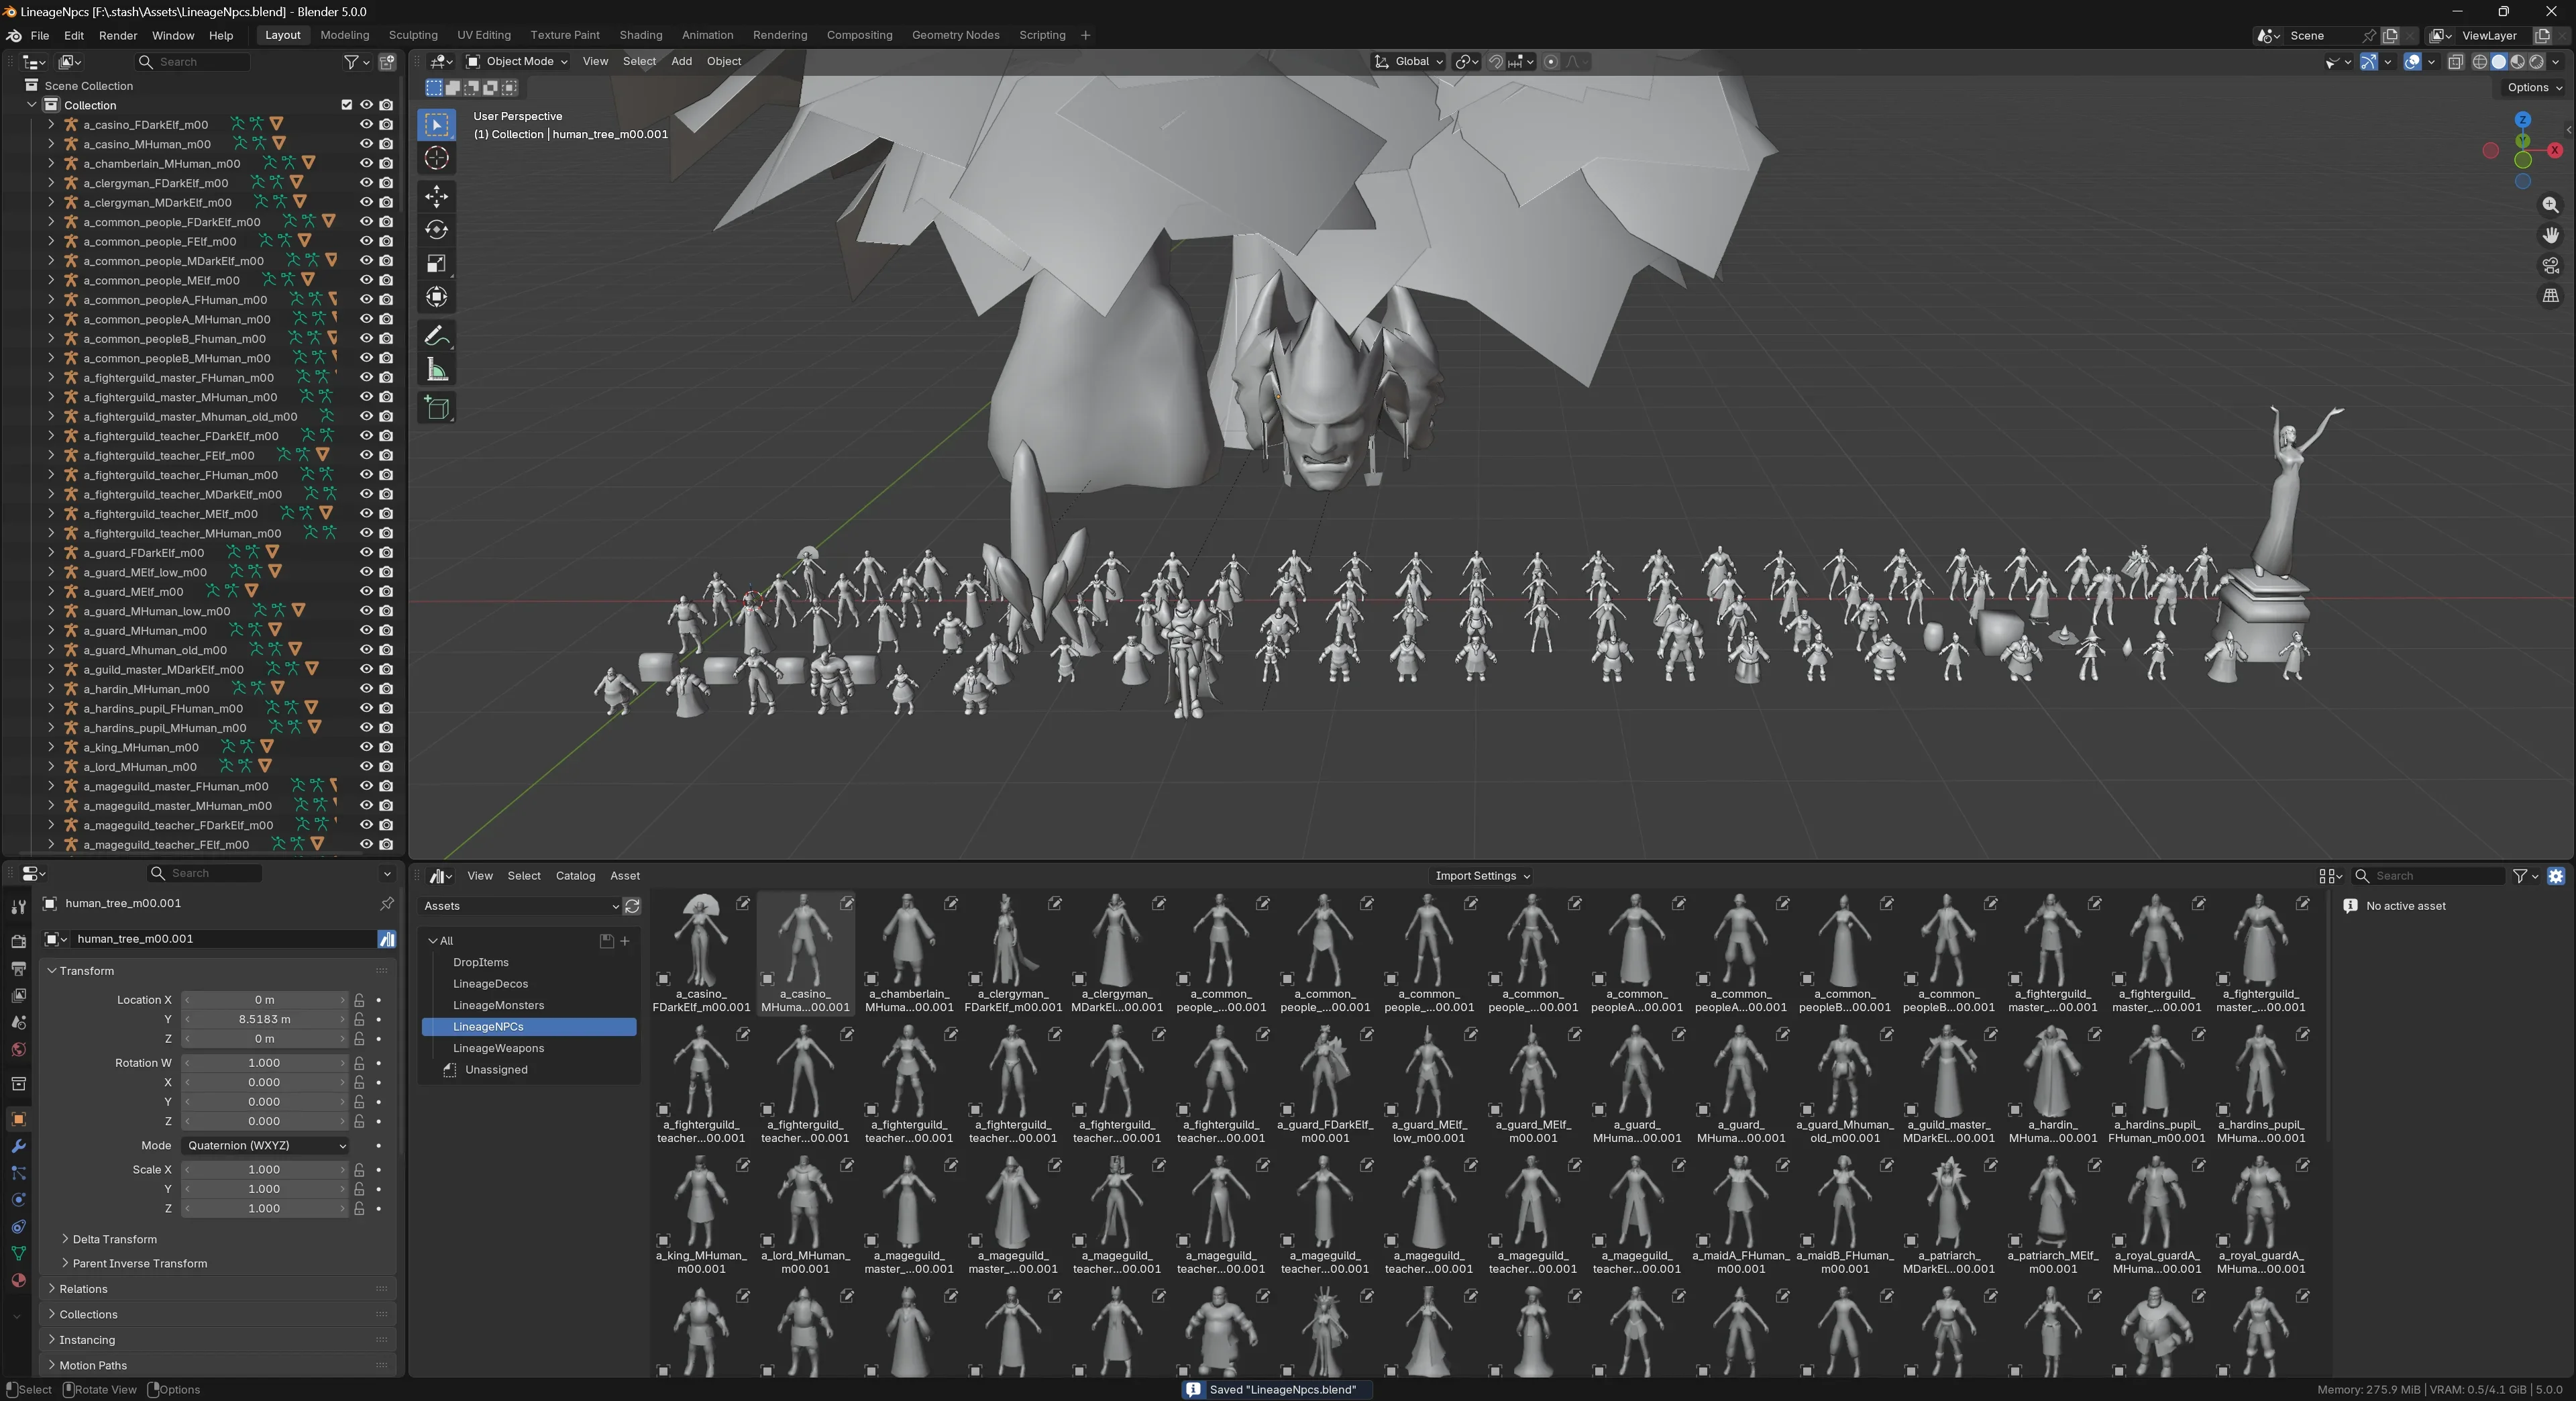2576x1401 pixels.
Task: Switch to the Modeling workspace tab
Action: point(345,36)
